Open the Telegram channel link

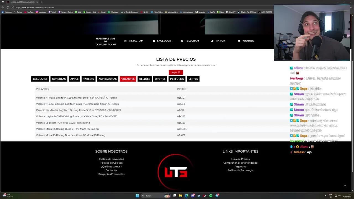pyautogui.click(x=190, y=41)
